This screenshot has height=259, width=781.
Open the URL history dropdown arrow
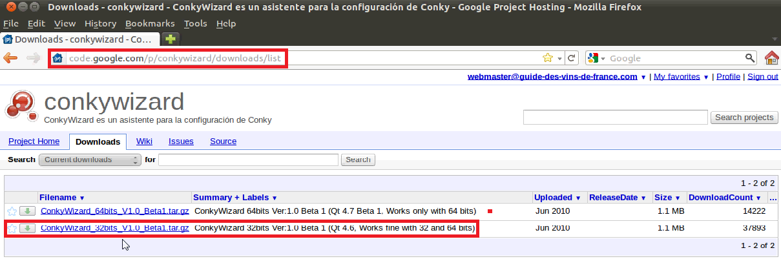[559, 58]
